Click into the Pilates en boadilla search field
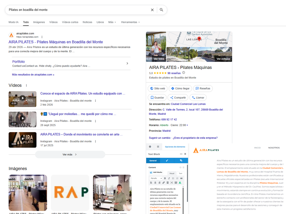The width and height of the screenshot is (286, 214). click(x=78, y=10)
